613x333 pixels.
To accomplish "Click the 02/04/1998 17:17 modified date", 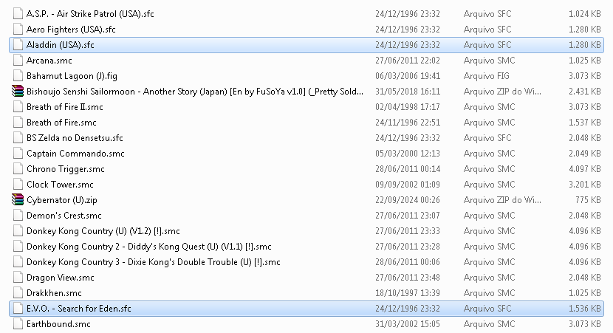I will (408, 107).
